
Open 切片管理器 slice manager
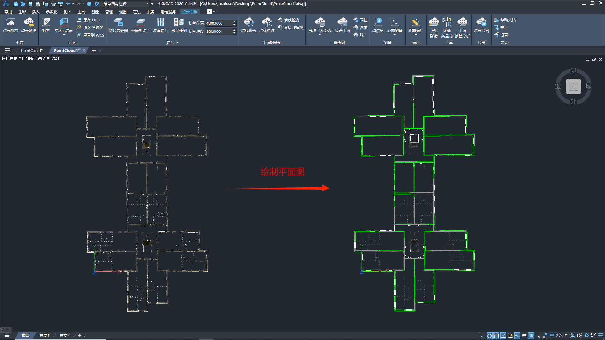[118, 25]
